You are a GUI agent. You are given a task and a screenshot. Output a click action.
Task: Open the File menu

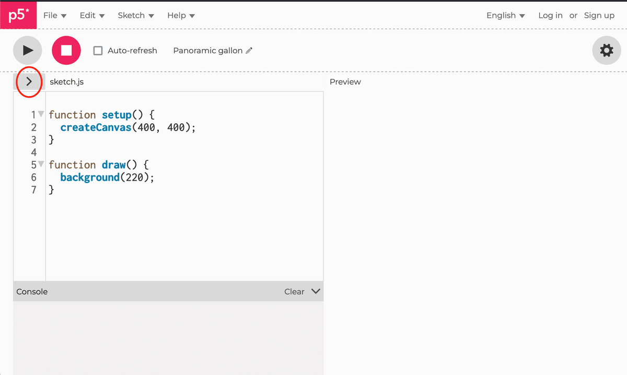click(x=54, y=16)
